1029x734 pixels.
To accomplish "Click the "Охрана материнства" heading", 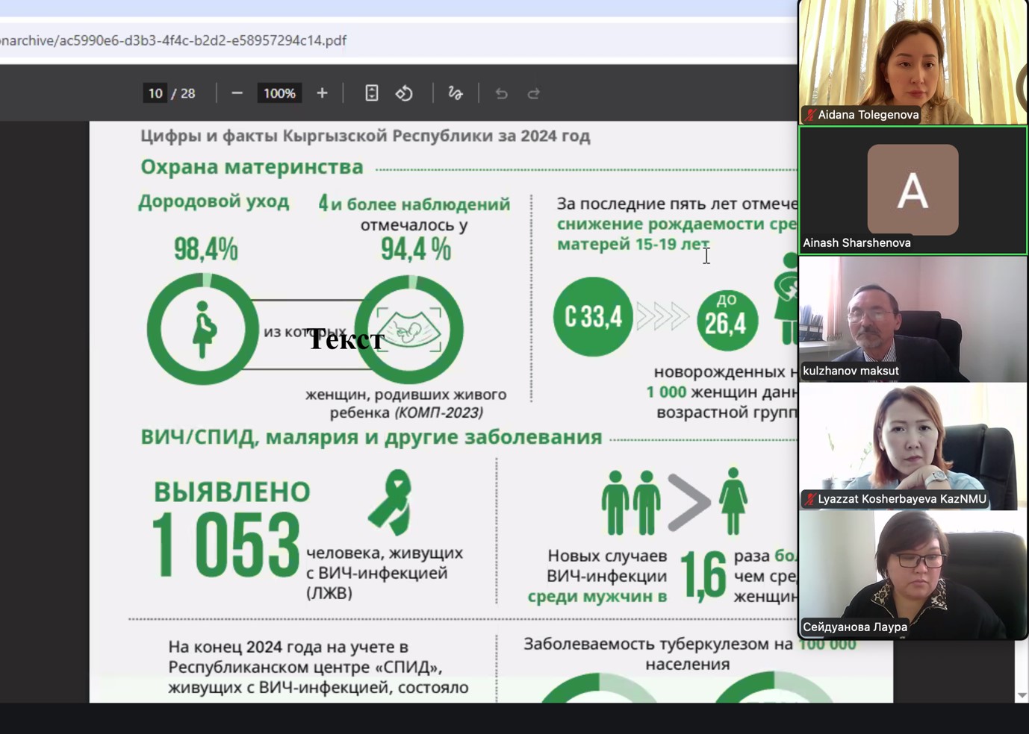I will tap(252, 167).
